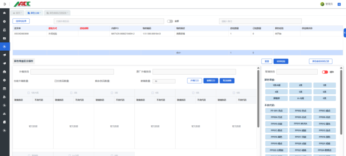This screenshot has height=156, width=346.
Task: Click the administrator avatar icon in the header
Action: click(x=322, y=4)
